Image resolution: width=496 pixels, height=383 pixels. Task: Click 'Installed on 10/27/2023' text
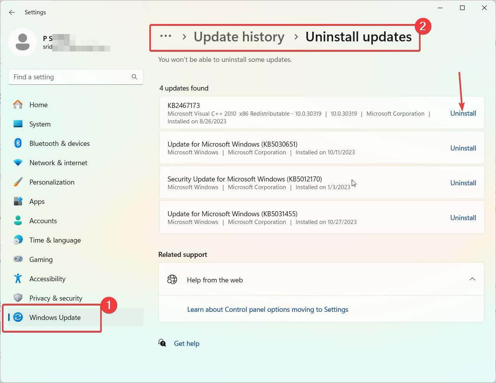pos(326,222)
